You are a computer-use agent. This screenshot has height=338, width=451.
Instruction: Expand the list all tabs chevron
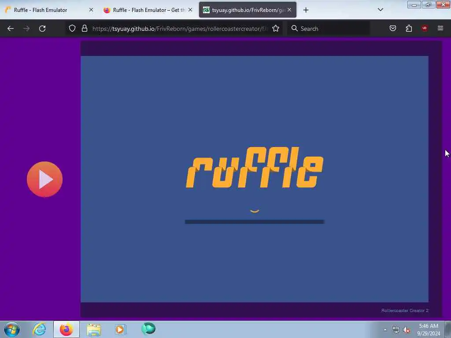coord(380,10)
